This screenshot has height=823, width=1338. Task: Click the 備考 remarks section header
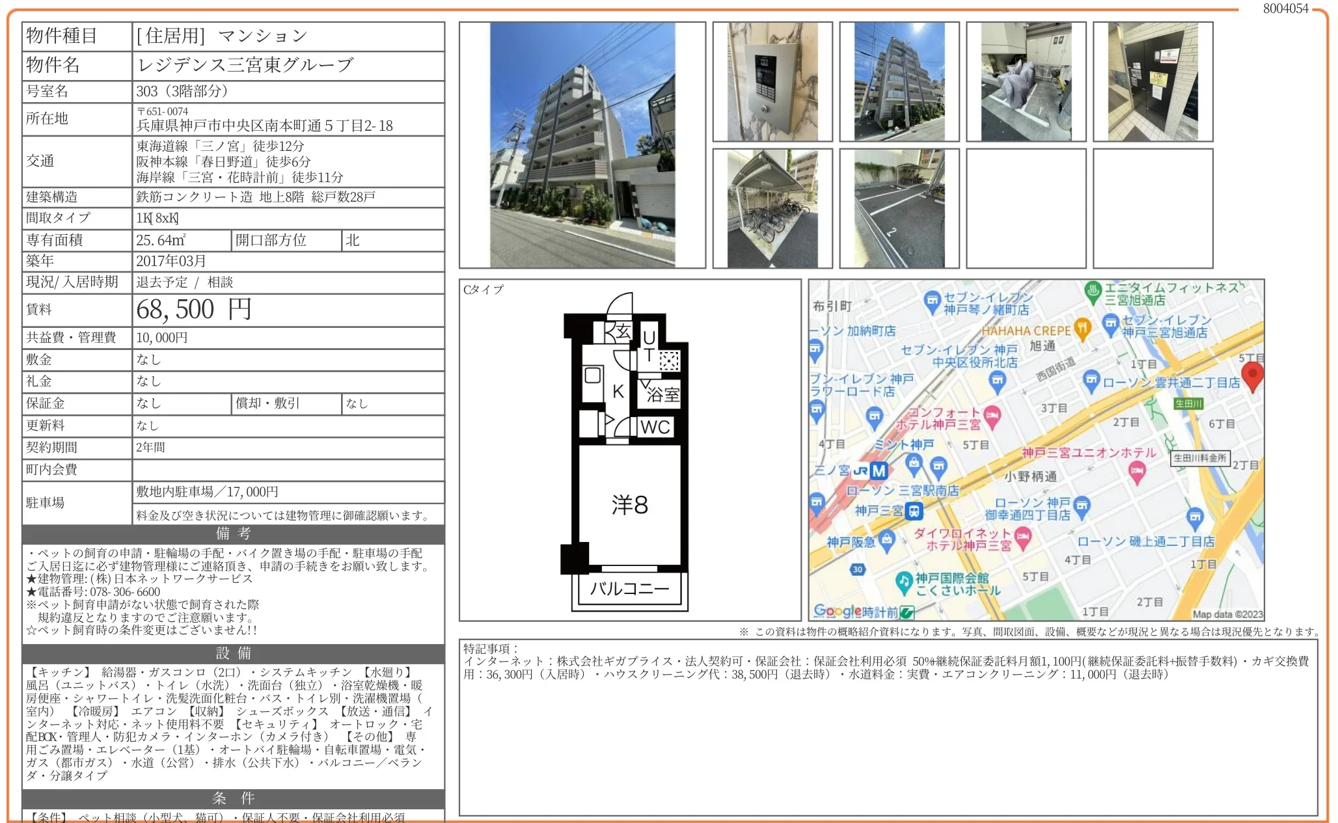[233, 533]
